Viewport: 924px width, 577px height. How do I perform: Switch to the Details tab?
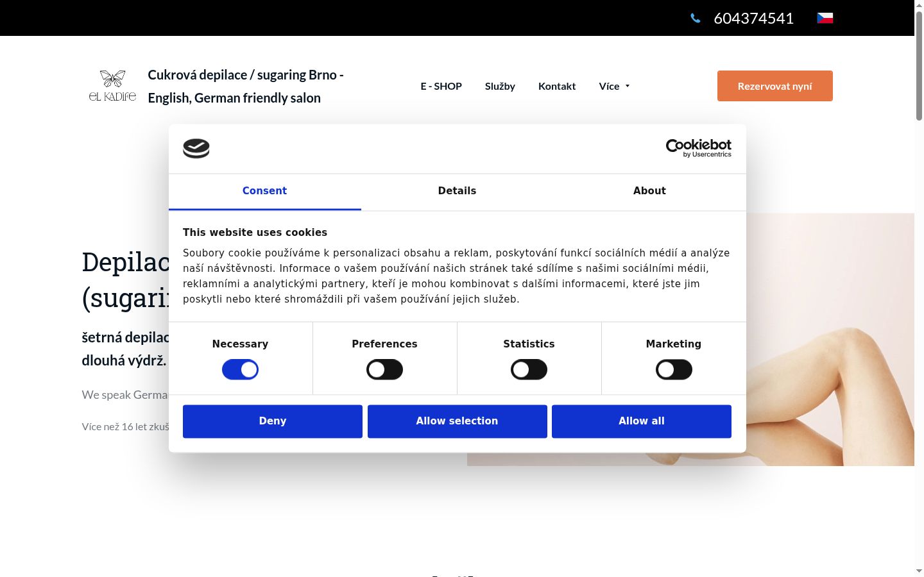[457, 191]
